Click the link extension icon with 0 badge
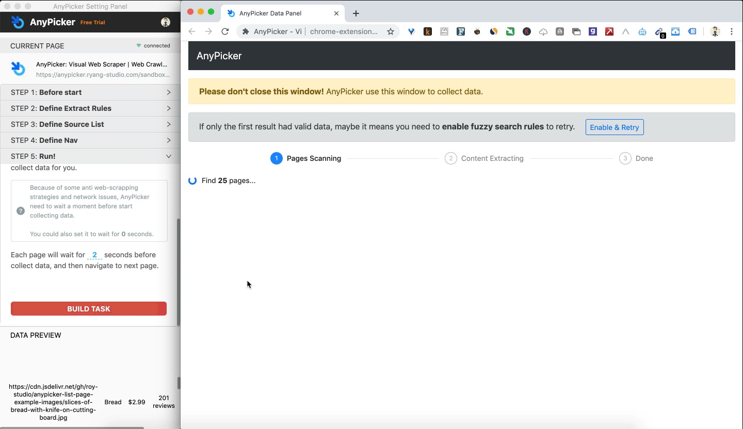 coord(660,32)
